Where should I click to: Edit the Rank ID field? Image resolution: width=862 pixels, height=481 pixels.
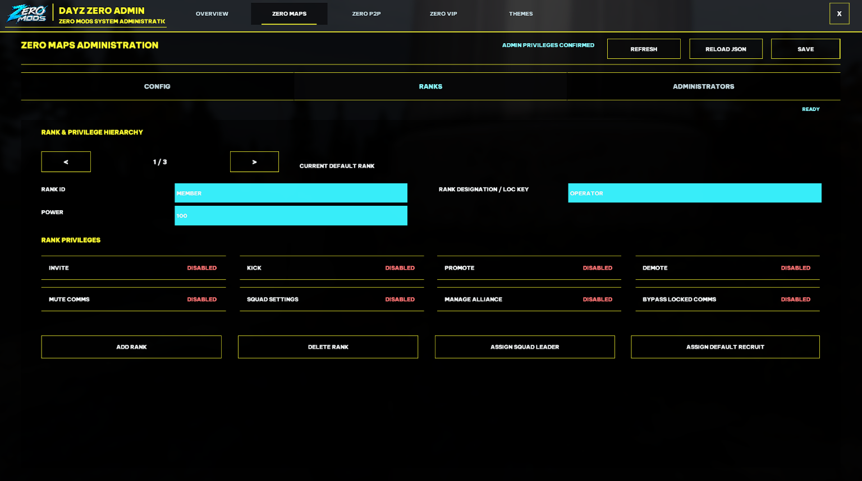click(x=291, y=193)
